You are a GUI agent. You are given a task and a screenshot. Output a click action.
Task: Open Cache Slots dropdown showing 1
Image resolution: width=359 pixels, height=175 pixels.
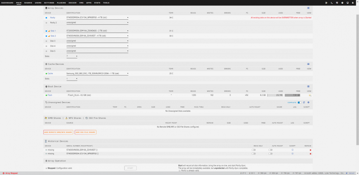click(x=72, y=79)
